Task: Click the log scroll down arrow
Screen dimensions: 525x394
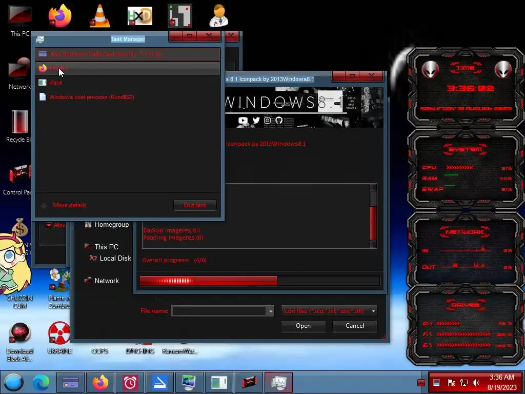Action: pos(373,244)
